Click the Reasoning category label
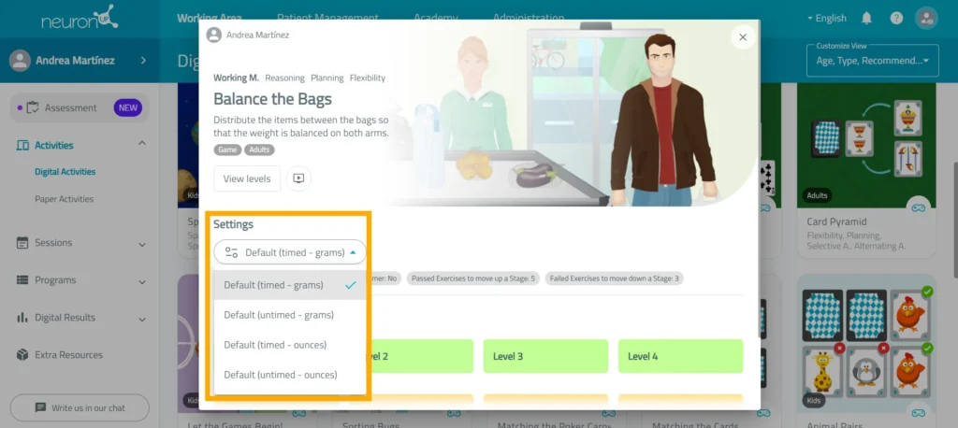The image size is (958, 428). pos(284,78)
